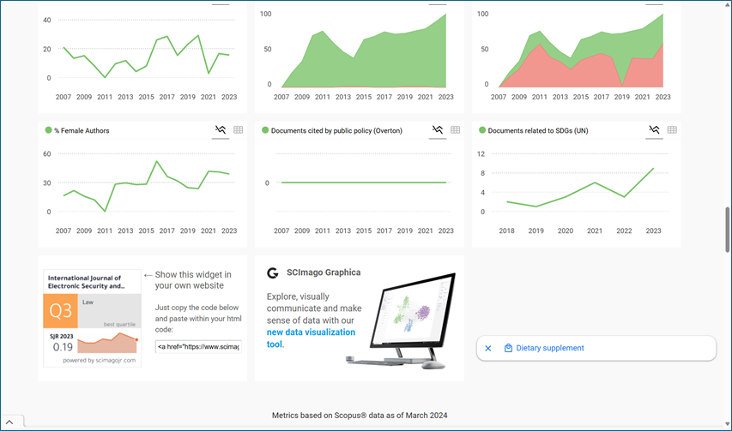Show % Female Authors data table

(x=239, y=130)
